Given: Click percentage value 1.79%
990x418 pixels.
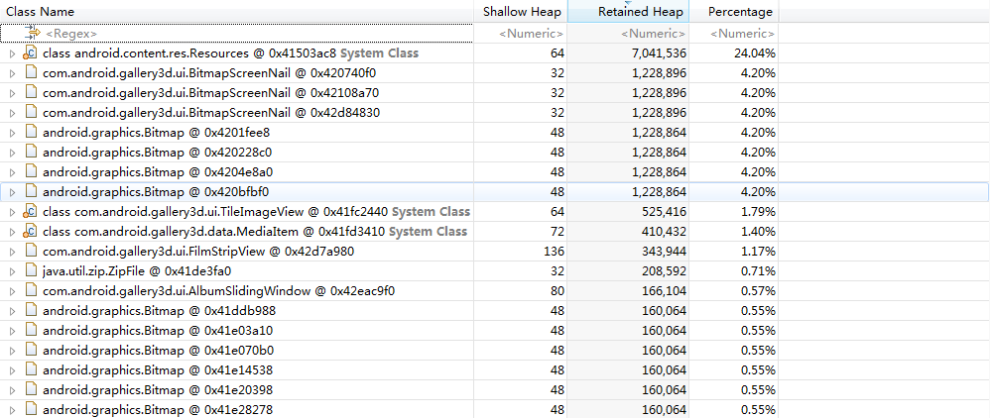Looking at the screenshot, I should 758,212.
